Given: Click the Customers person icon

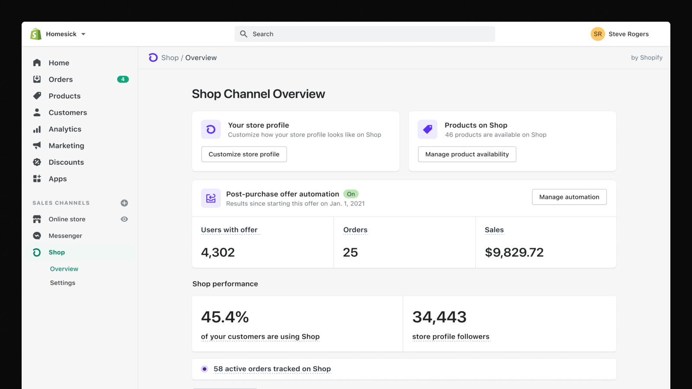Looking at the screenshot, I should point(37,112).
